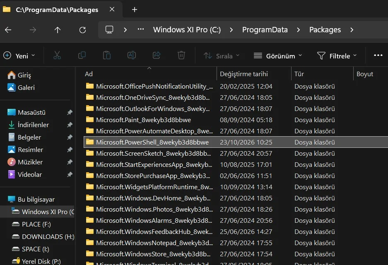Viewport: 388px width, 265px height.
Task: Unpin Videolar using its pin icon
Action: pyautogui.click(x=70, y=174)
